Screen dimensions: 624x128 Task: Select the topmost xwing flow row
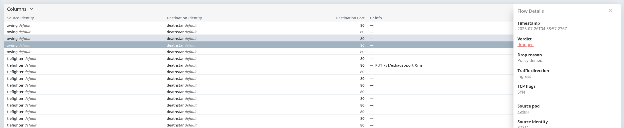258,25
